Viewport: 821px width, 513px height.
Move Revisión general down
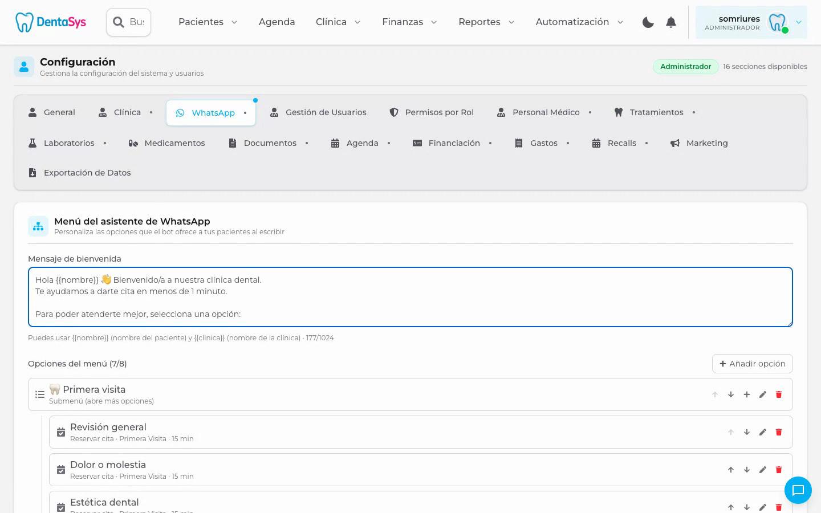point(747,432)
